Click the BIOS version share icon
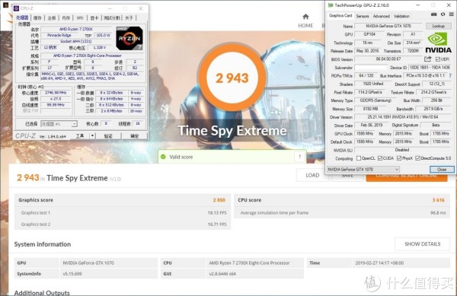The height and width of the screenshot is (296, 457). tap(427, 59)
